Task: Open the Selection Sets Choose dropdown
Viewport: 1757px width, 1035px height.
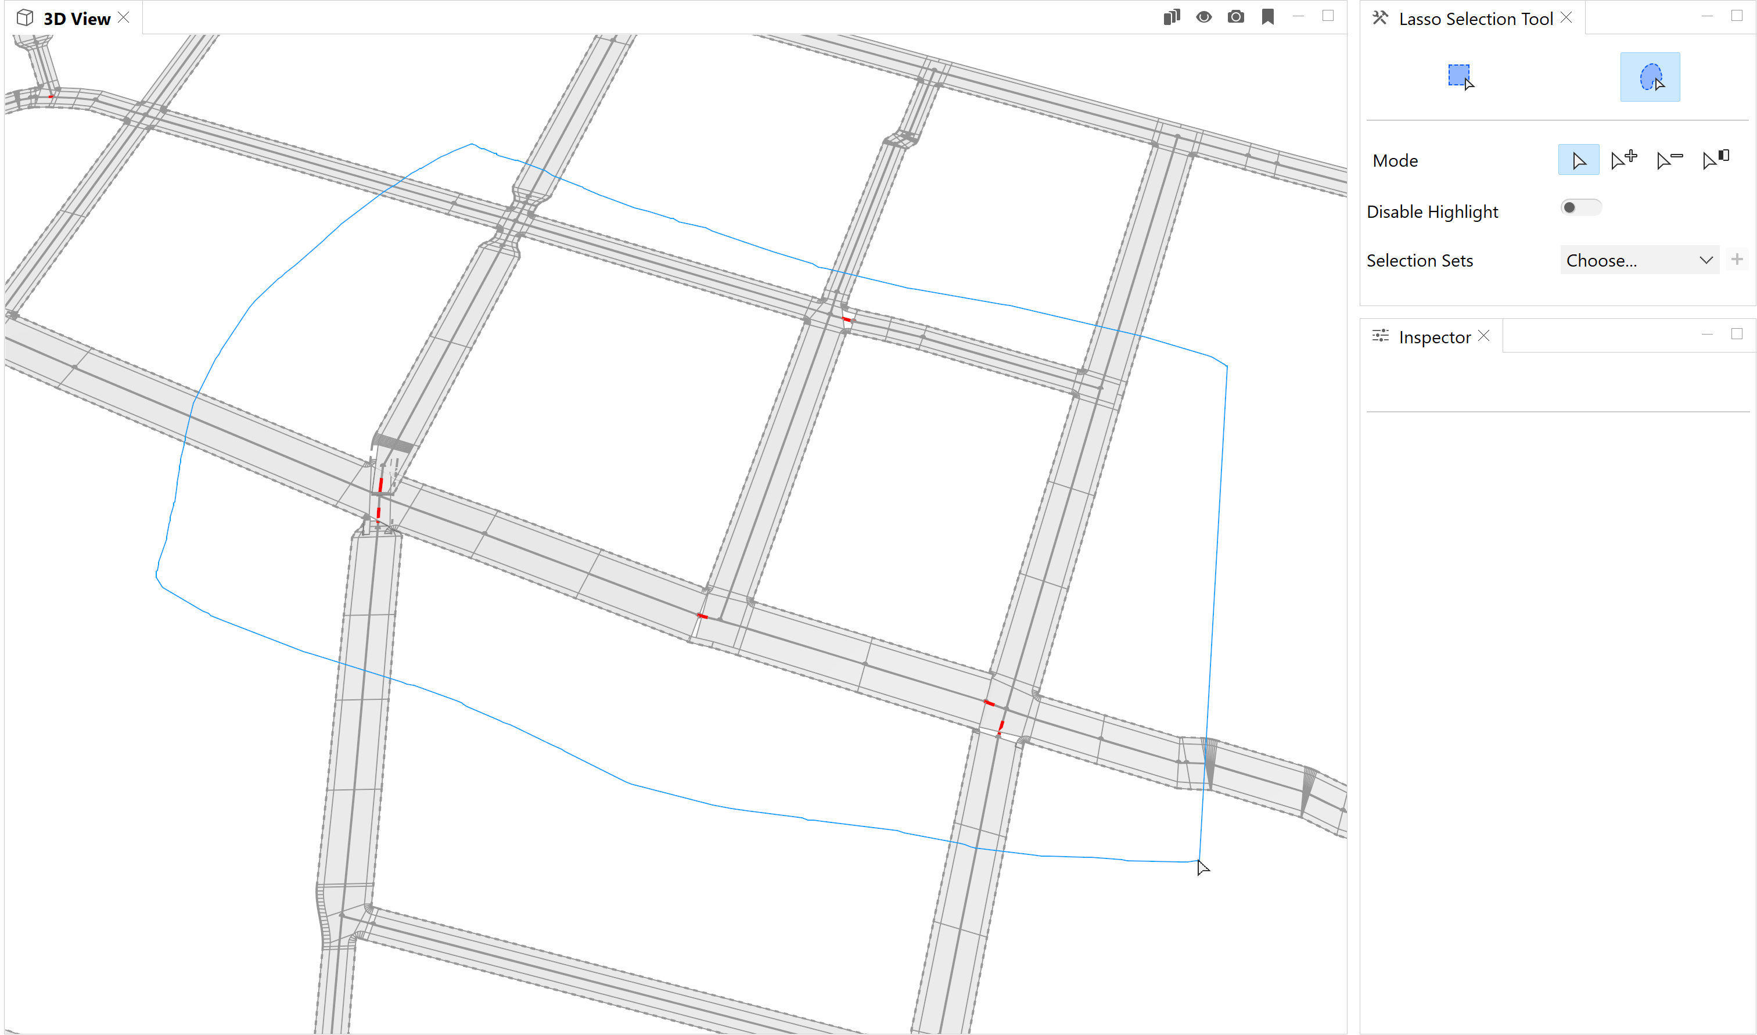Action: pyautogui.click(x=1639, y=260)
